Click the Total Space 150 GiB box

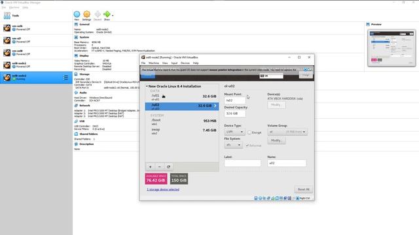pos(179,179)
